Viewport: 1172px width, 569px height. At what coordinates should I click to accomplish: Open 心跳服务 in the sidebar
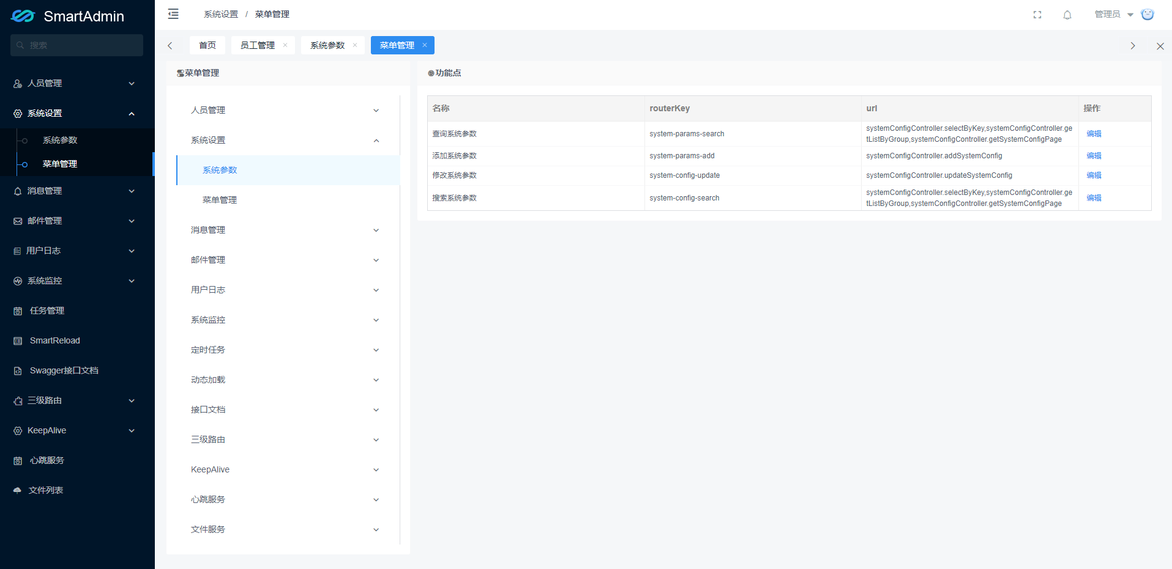click(x=47, y=460)
